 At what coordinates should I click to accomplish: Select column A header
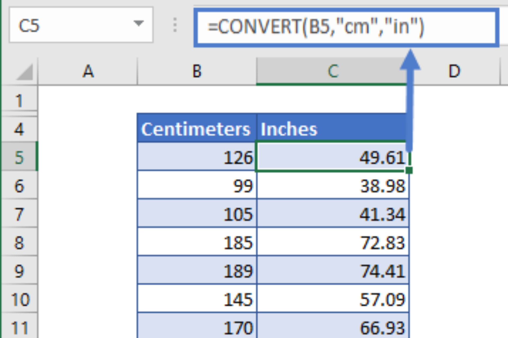click(x=88, y=72)
